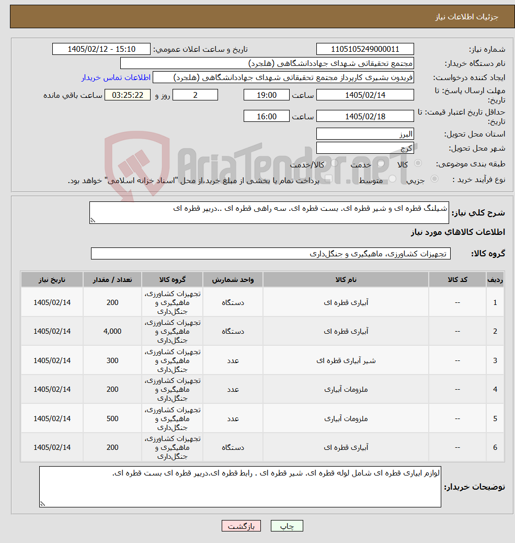Click the تعداد / مقدار column header
The width and height of the screenshot is (515, 543).
(112, 279)
